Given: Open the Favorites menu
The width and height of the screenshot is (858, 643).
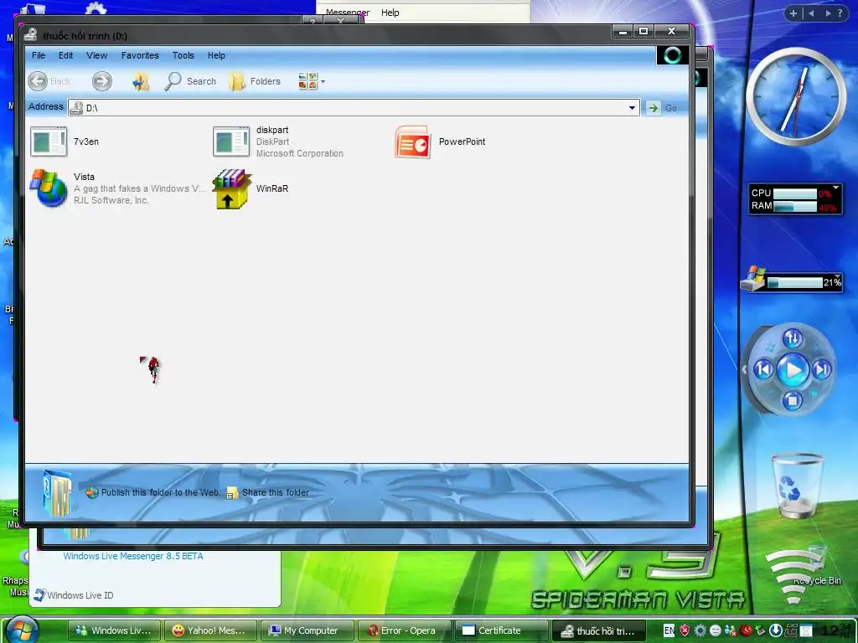Looking at the screenshot, I should (140, 55).
